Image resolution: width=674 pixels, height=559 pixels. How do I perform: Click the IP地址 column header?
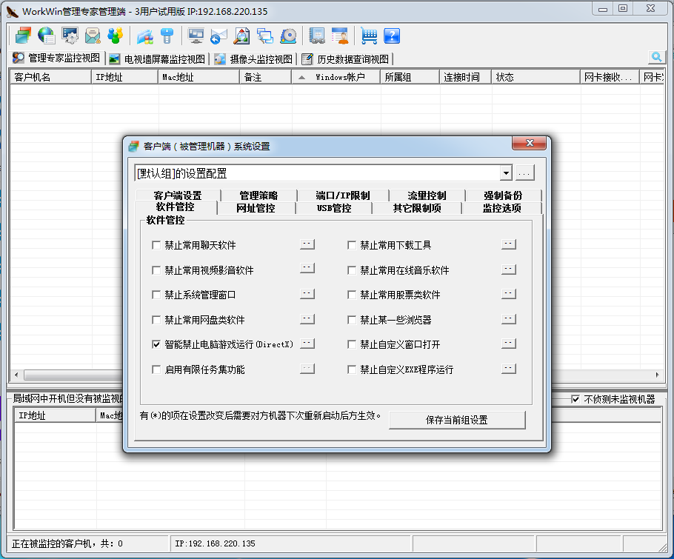[x=124, y=76]
